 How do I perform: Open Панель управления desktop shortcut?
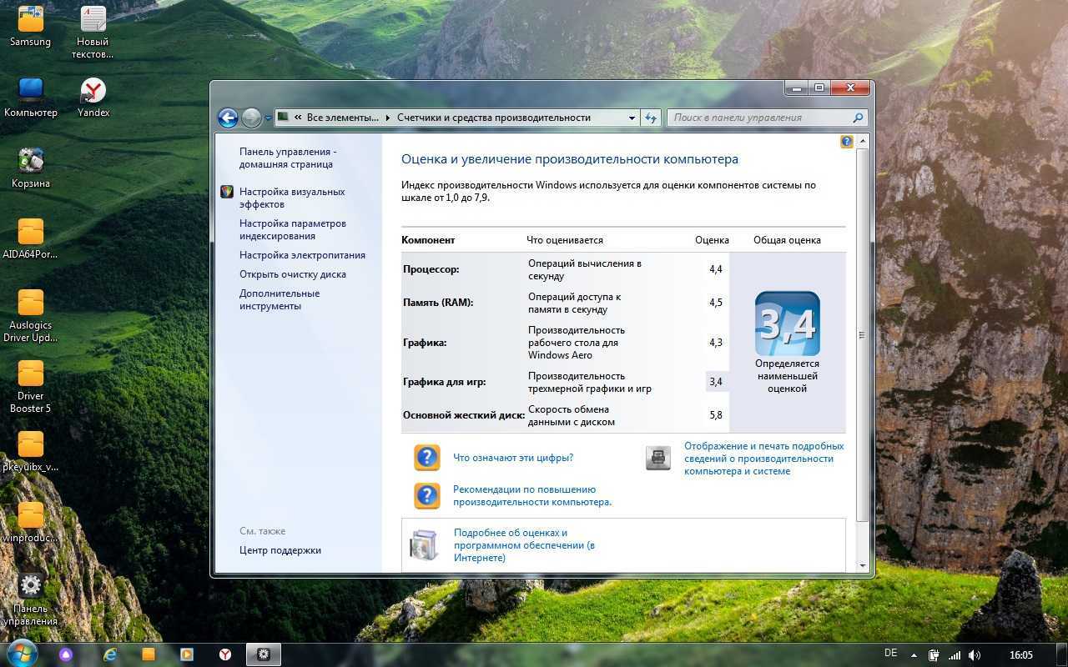31,599
